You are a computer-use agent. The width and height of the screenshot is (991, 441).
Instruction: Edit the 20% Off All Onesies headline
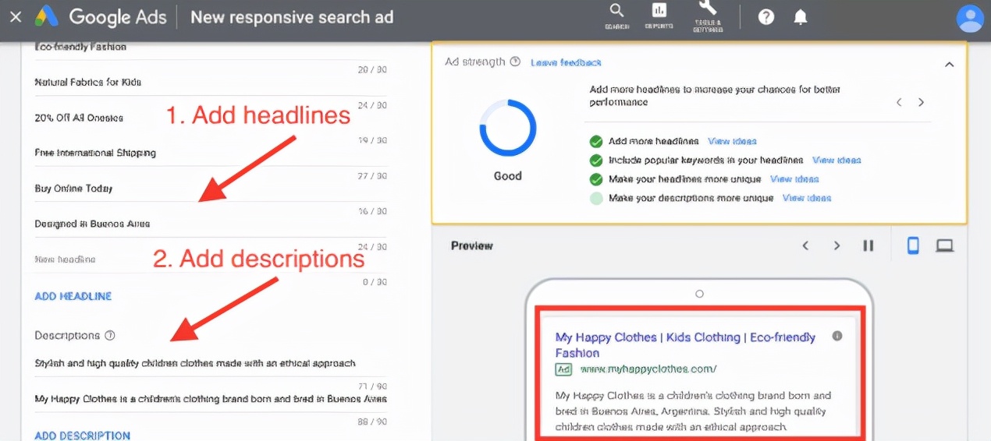tap(211, 118)
